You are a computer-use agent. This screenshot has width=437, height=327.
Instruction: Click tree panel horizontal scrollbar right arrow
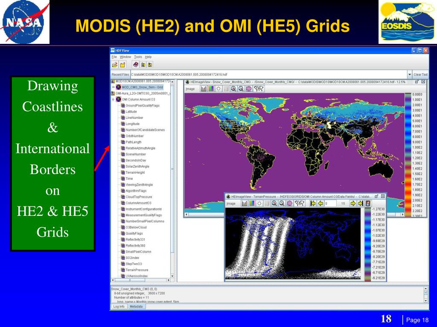[168, 280]
